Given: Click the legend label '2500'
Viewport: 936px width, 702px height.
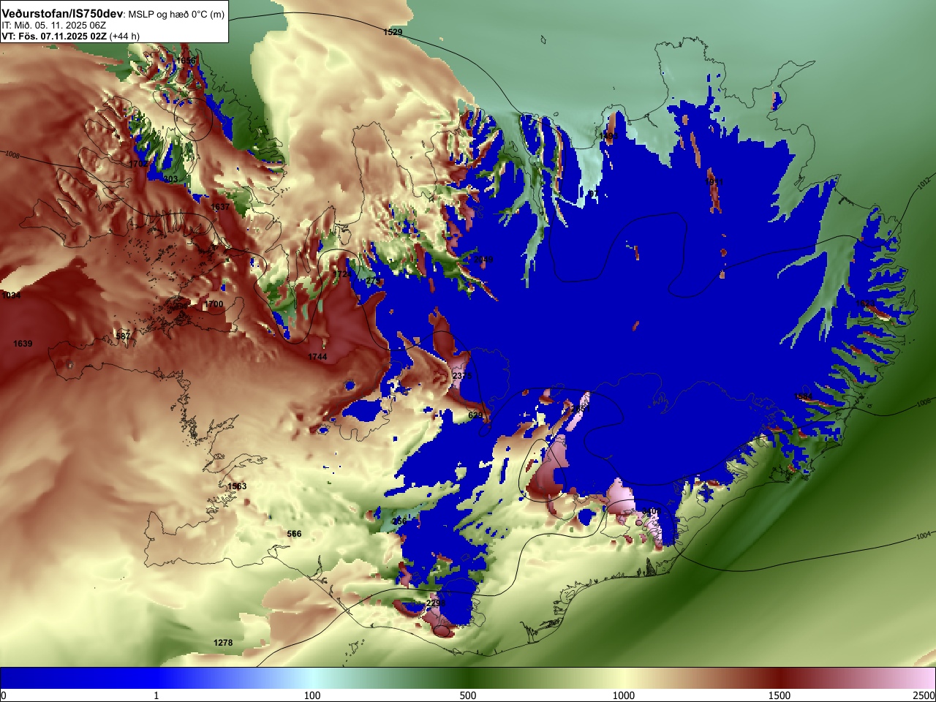Looking at the screenshot, I should coord(924,695).
